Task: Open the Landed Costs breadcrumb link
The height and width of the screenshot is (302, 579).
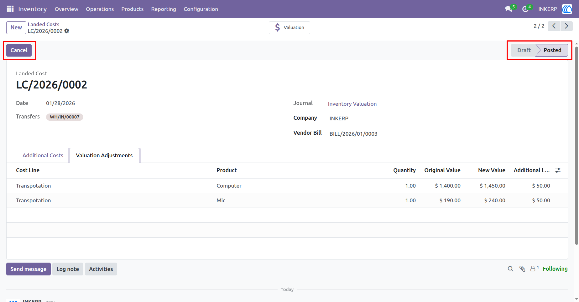Action: click(44, 24)
